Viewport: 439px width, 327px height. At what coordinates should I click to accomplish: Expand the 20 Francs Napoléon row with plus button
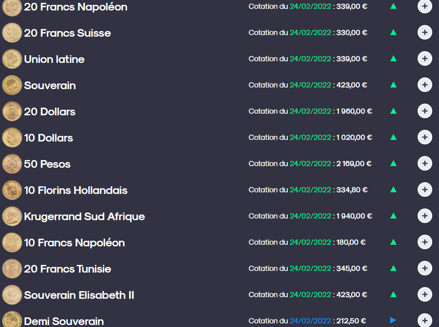pyautogui.click(x=425, y=6)
